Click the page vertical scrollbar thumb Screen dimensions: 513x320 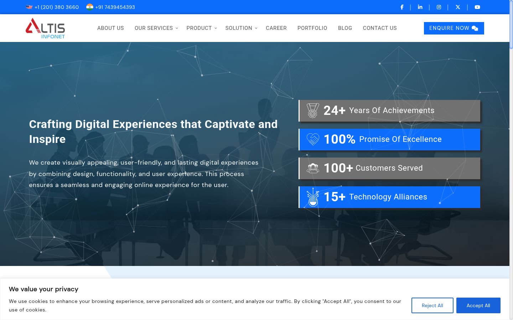coord(511,25)
